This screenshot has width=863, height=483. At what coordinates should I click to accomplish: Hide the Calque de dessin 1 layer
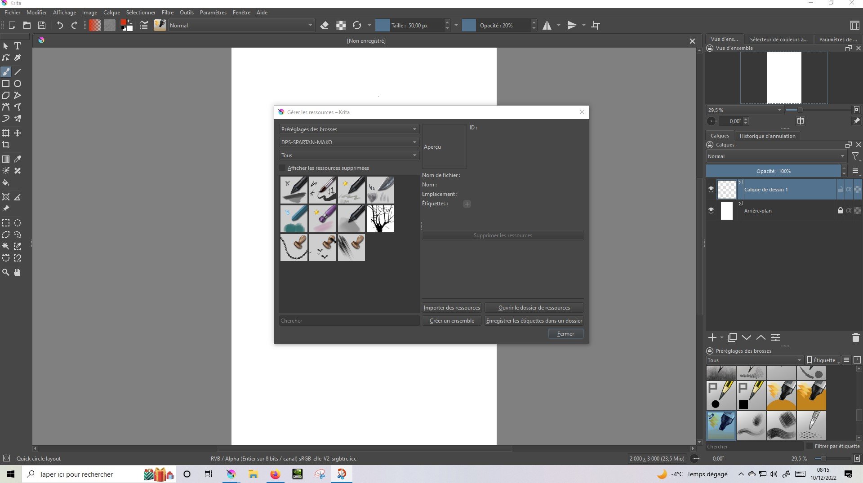(711, 189)
